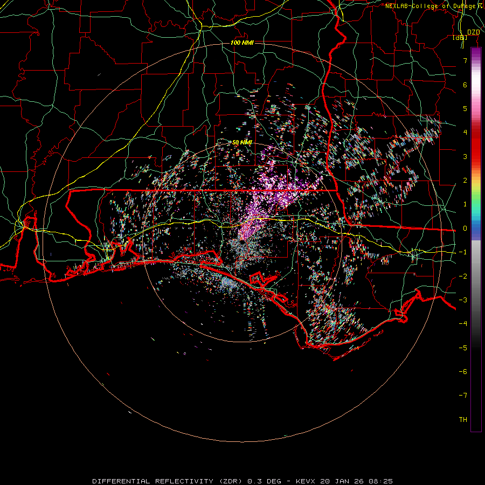
Task: Click the -7 value on the legend
Action: click(x=463, y=396)
